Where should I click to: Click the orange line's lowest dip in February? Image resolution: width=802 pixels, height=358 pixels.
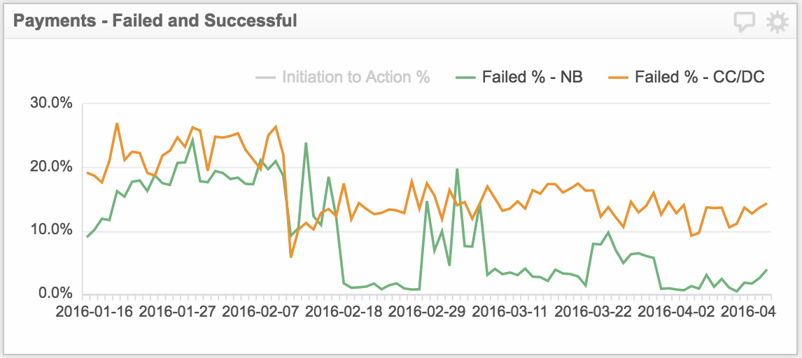pos(291,257)
